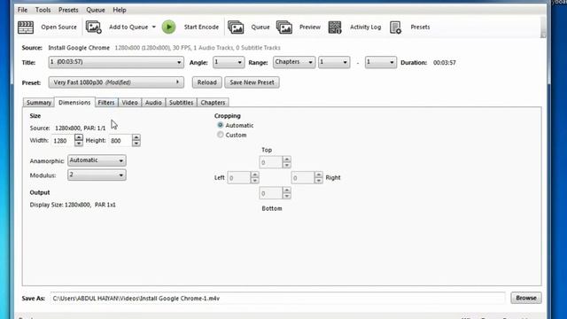
Task: Click the Start Encode label
Action: pos(201,27)
